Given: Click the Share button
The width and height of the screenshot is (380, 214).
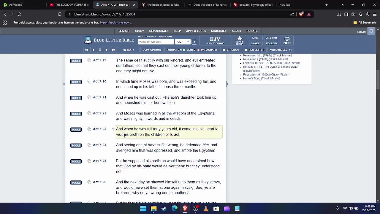Looking at the screenshot, I should (x=255, y=43).
